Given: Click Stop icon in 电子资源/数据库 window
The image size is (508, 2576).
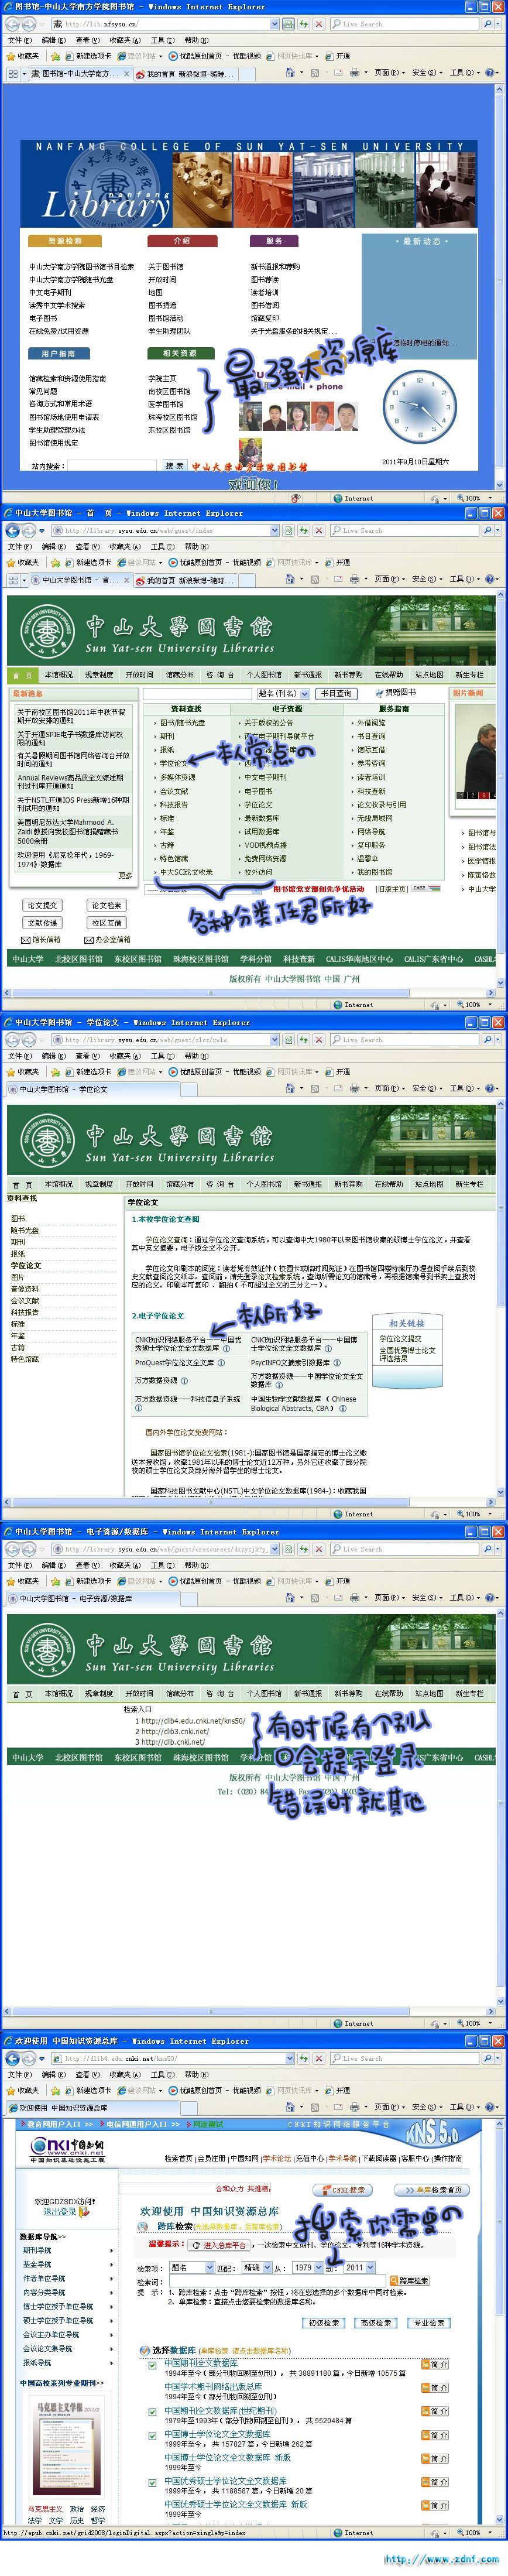Looking at the screenshot, I should [318, 1548].
